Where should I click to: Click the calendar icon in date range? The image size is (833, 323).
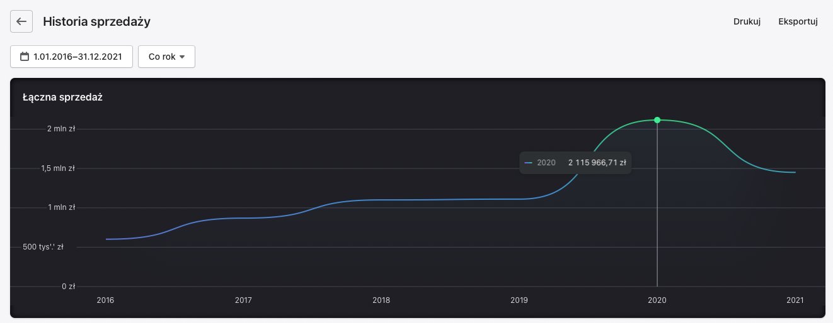click(25, 57)
